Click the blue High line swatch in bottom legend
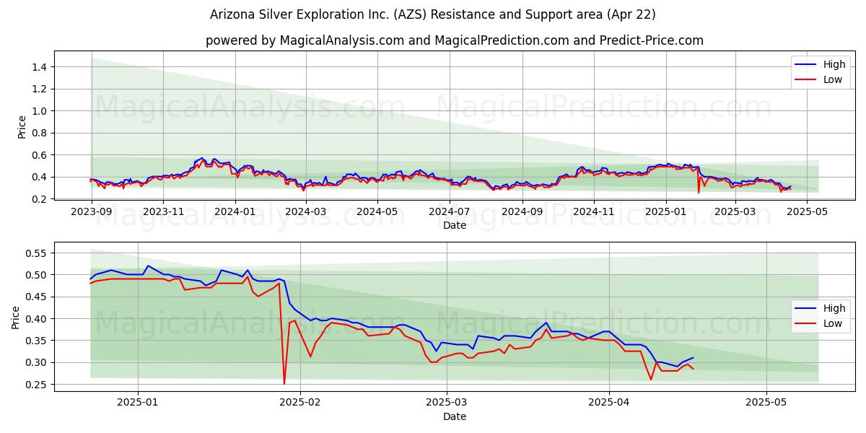 pos(806,309)
